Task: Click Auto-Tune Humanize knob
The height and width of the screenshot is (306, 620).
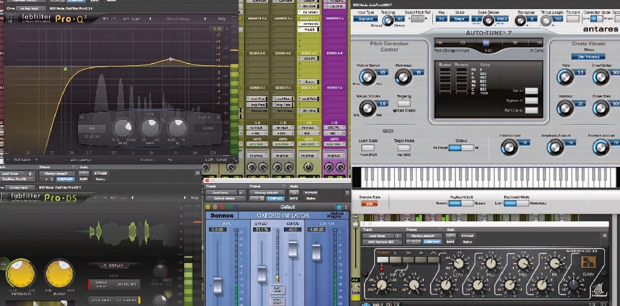Action: [403, 77]
